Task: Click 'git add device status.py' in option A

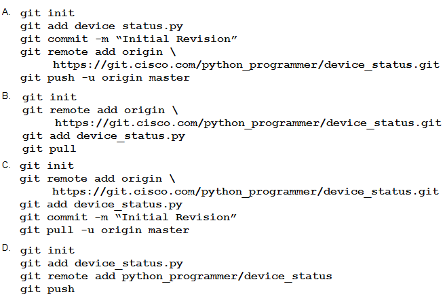Action: (101, 26)
